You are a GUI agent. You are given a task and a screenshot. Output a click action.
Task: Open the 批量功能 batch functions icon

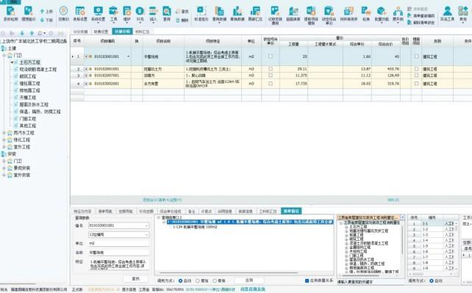click(x=382, y=11)
